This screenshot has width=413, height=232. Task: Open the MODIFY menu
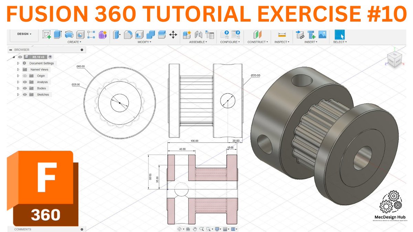(145, 42)
